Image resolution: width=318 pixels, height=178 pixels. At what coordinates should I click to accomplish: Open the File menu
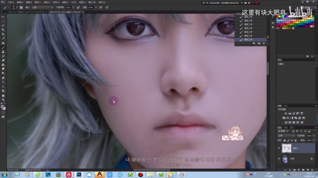11,2
